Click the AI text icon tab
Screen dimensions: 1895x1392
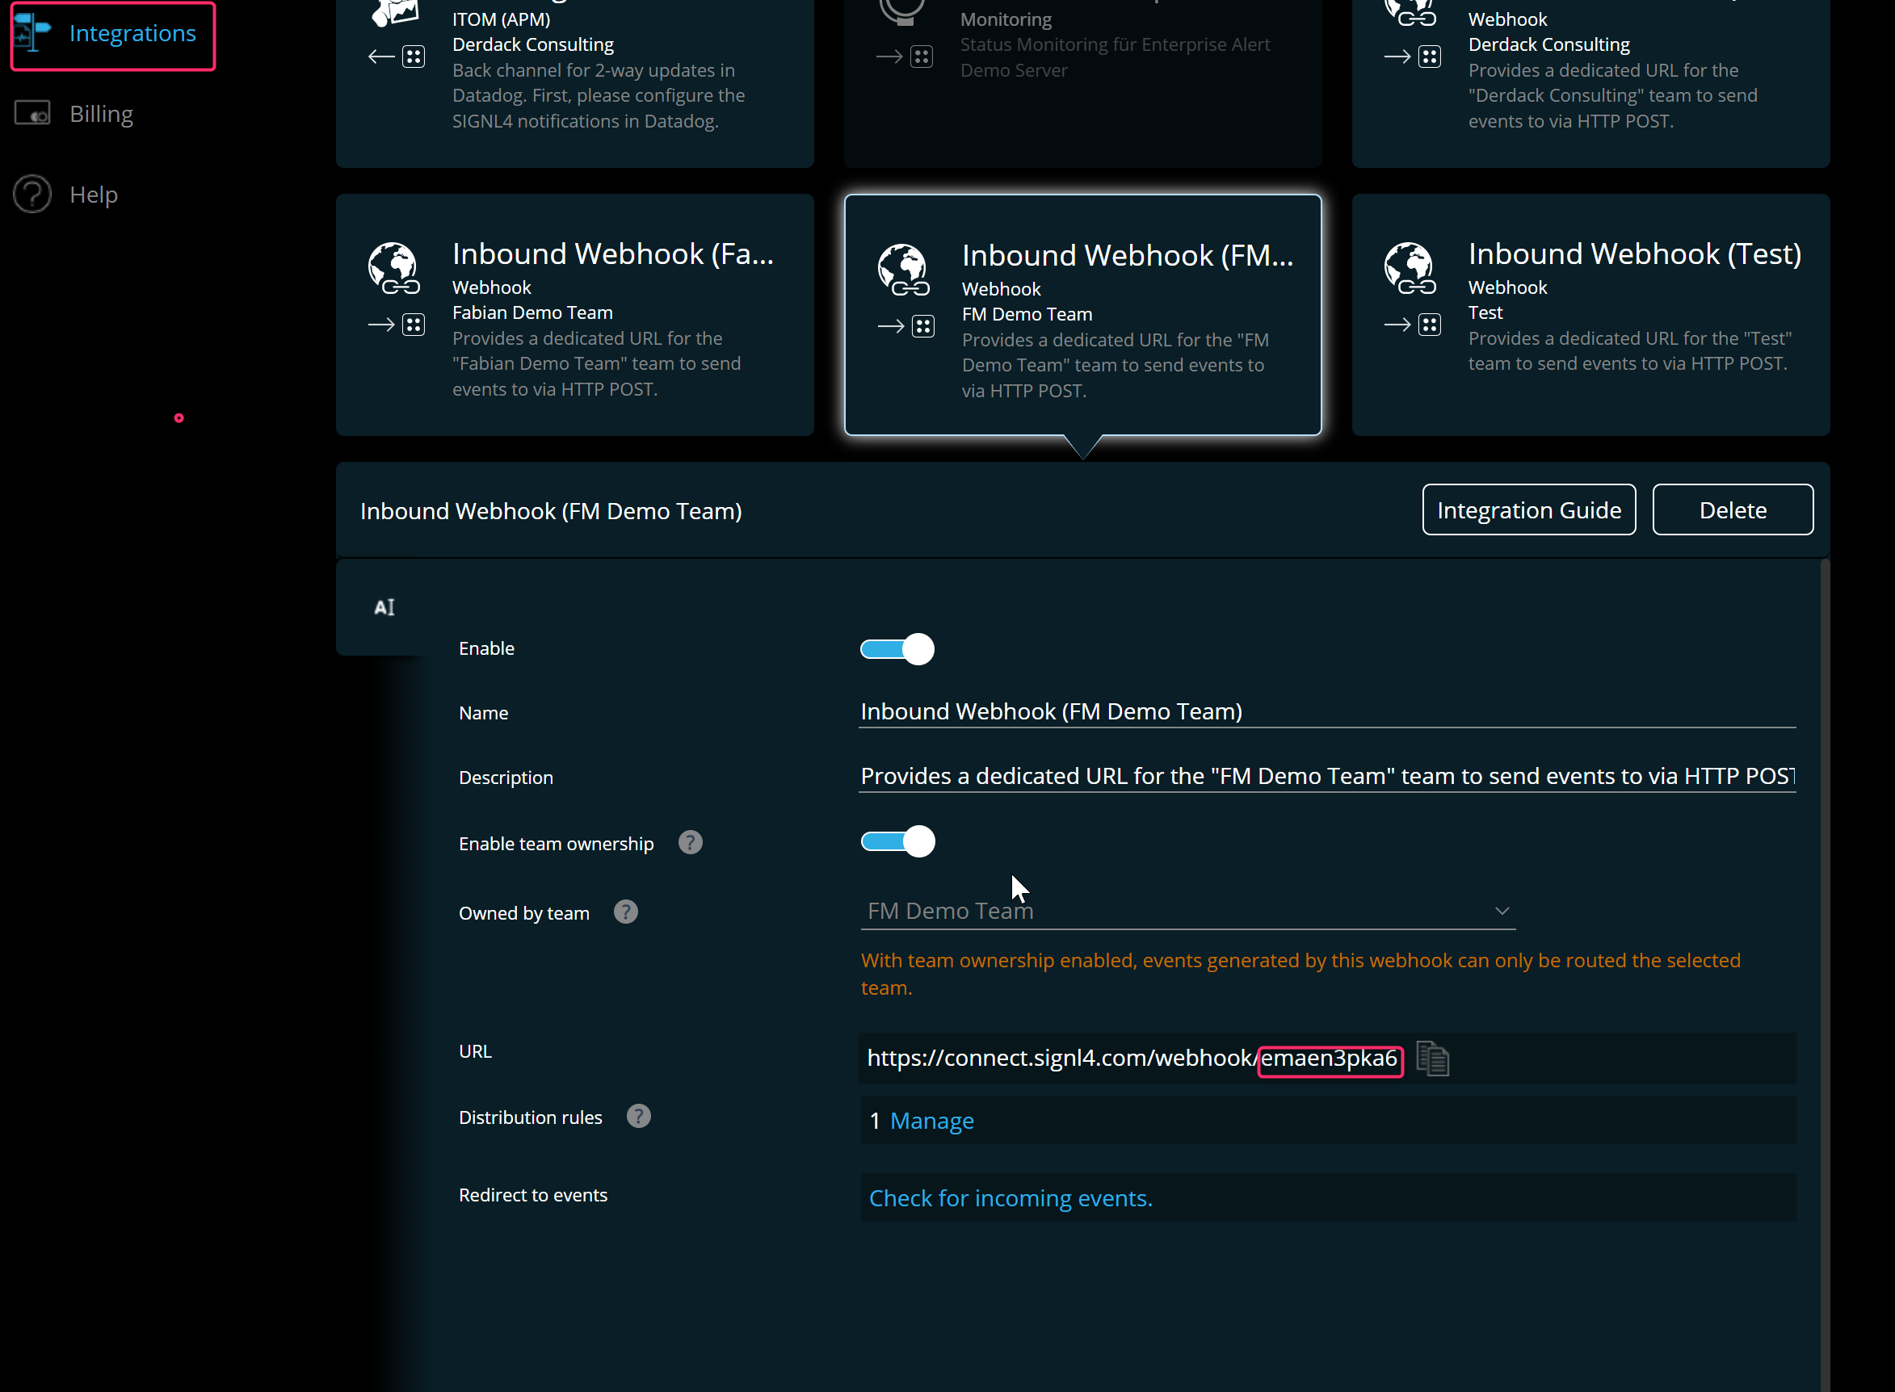tap(384, 606)
